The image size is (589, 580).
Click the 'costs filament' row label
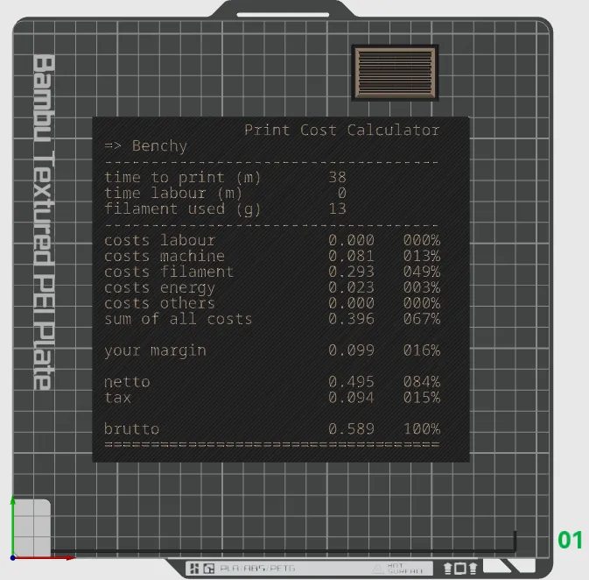pos(169,272)
